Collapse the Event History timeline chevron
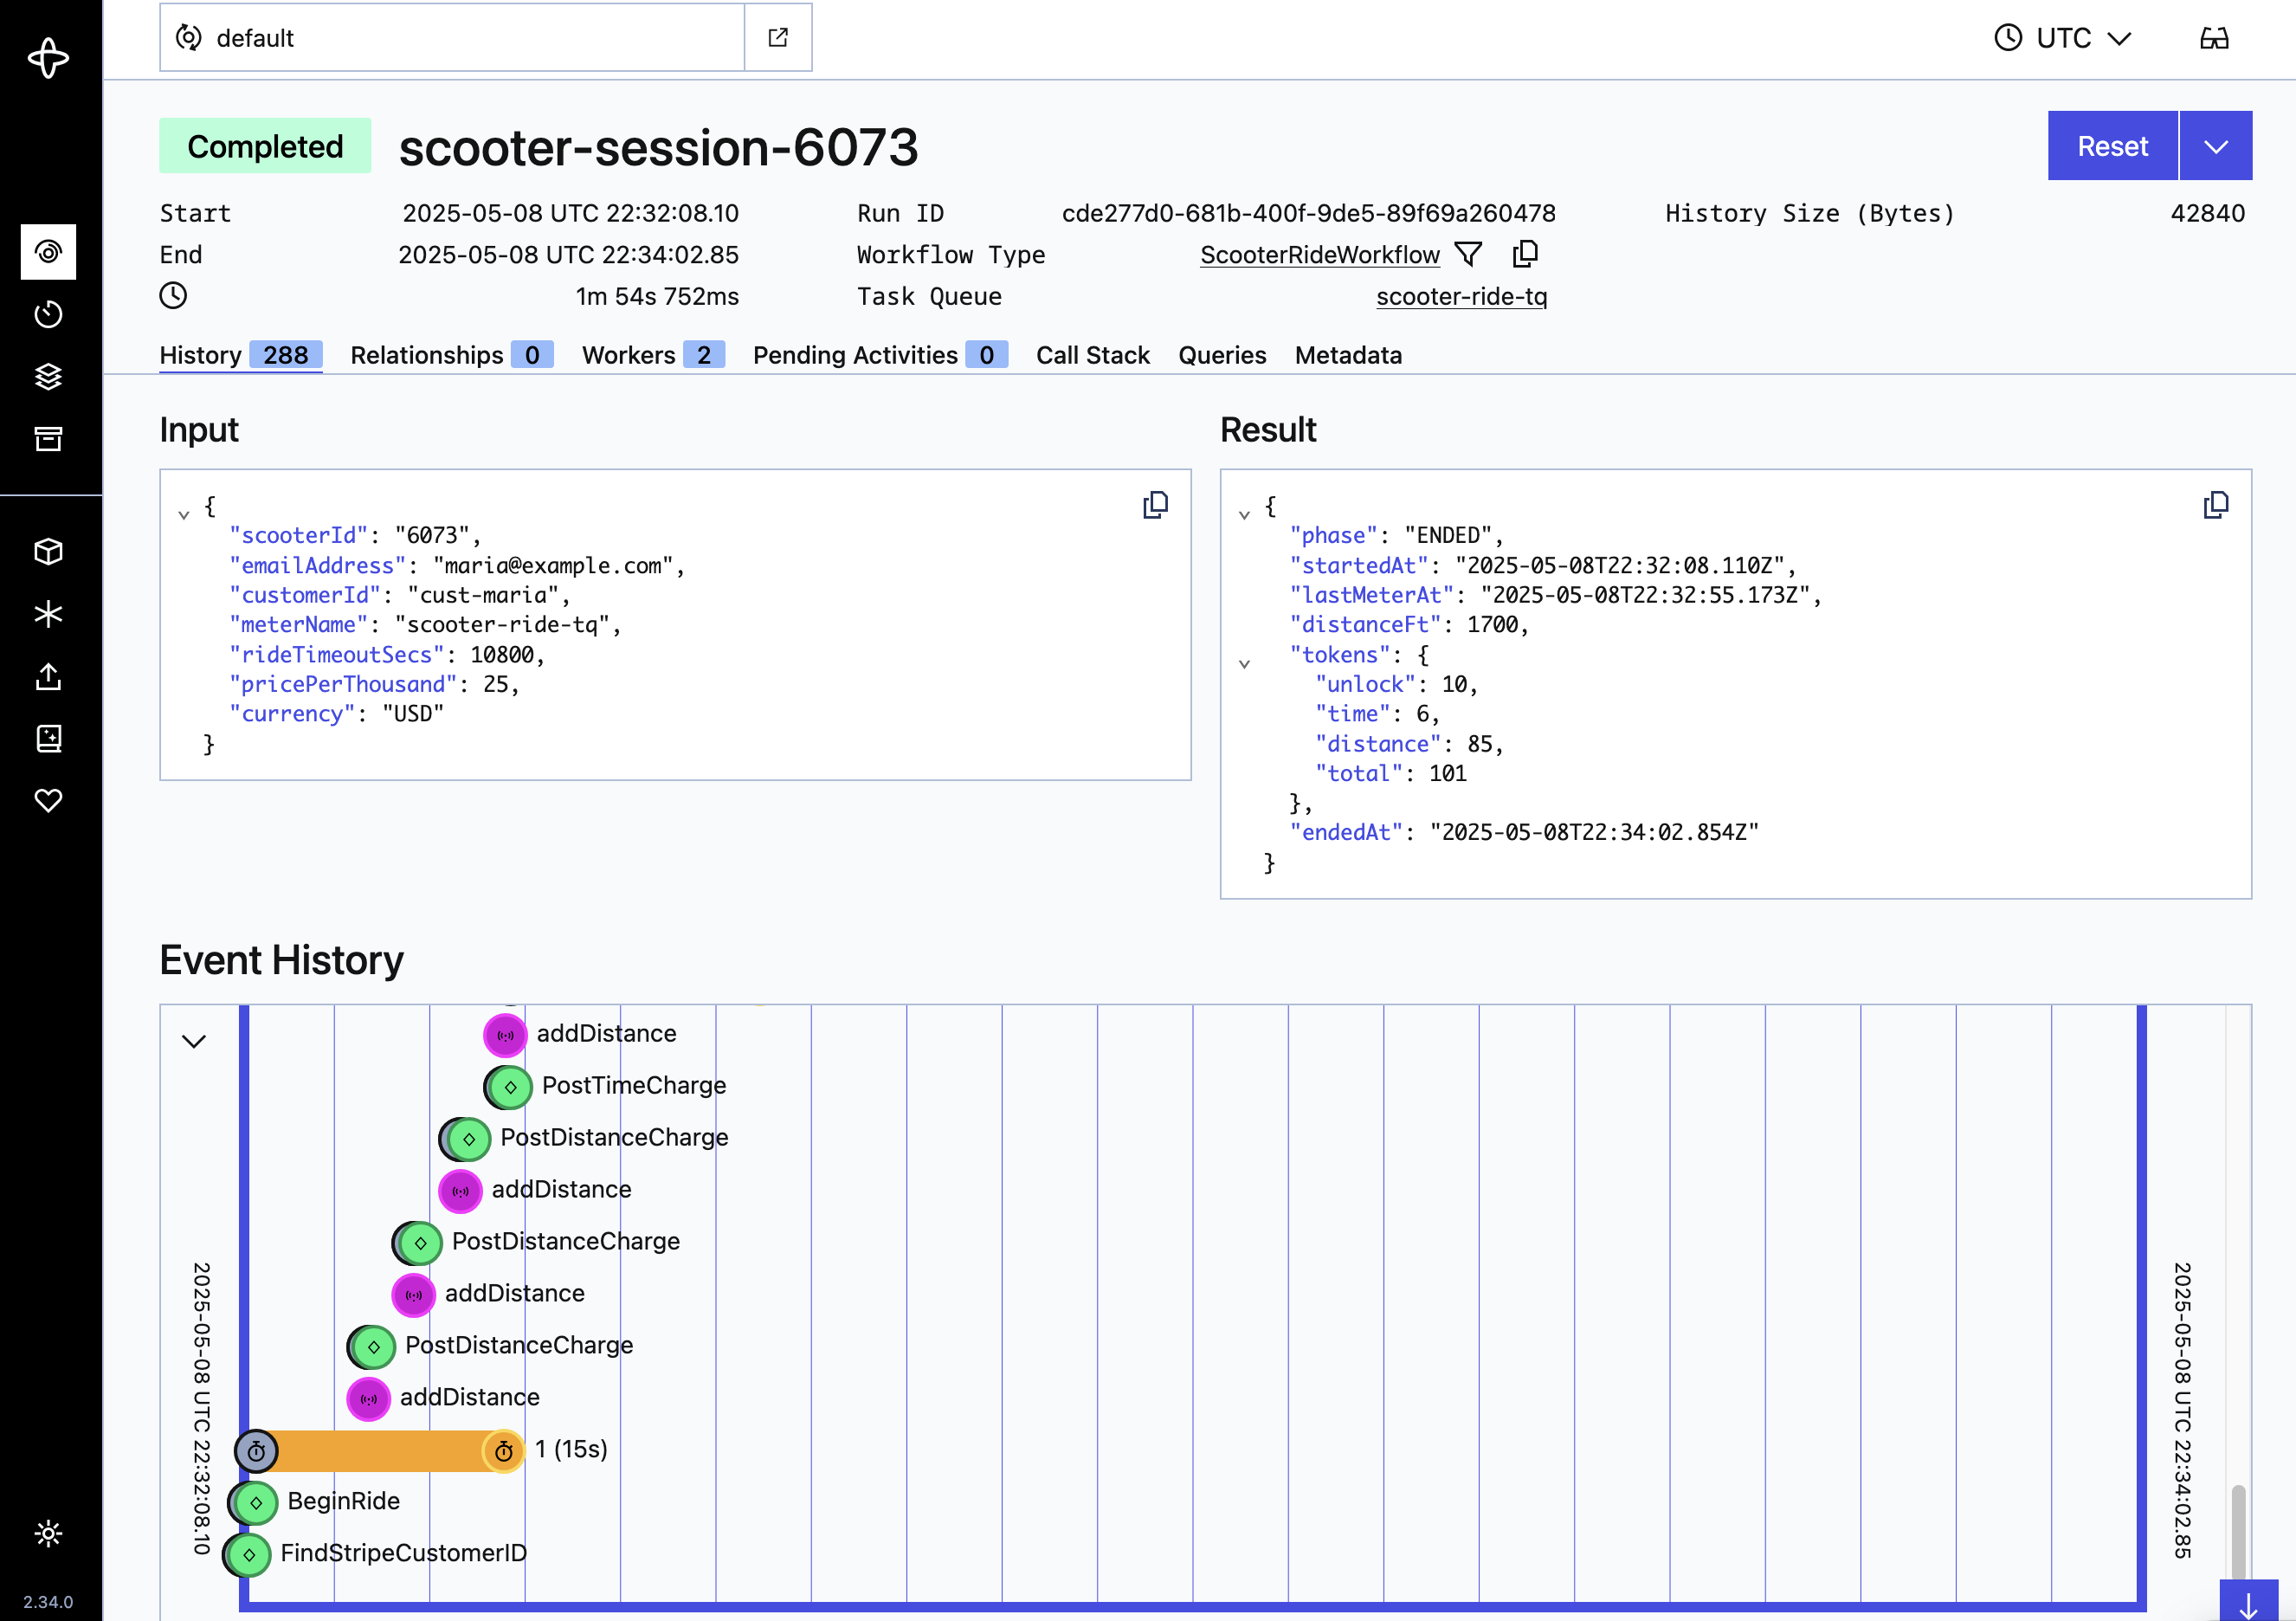Screen dimensions: 2296x1621 coord(194,1041)
